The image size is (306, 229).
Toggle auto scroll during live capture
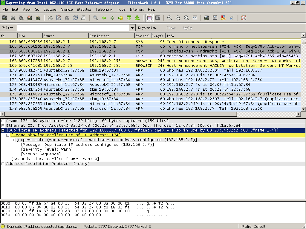[158, 18]
